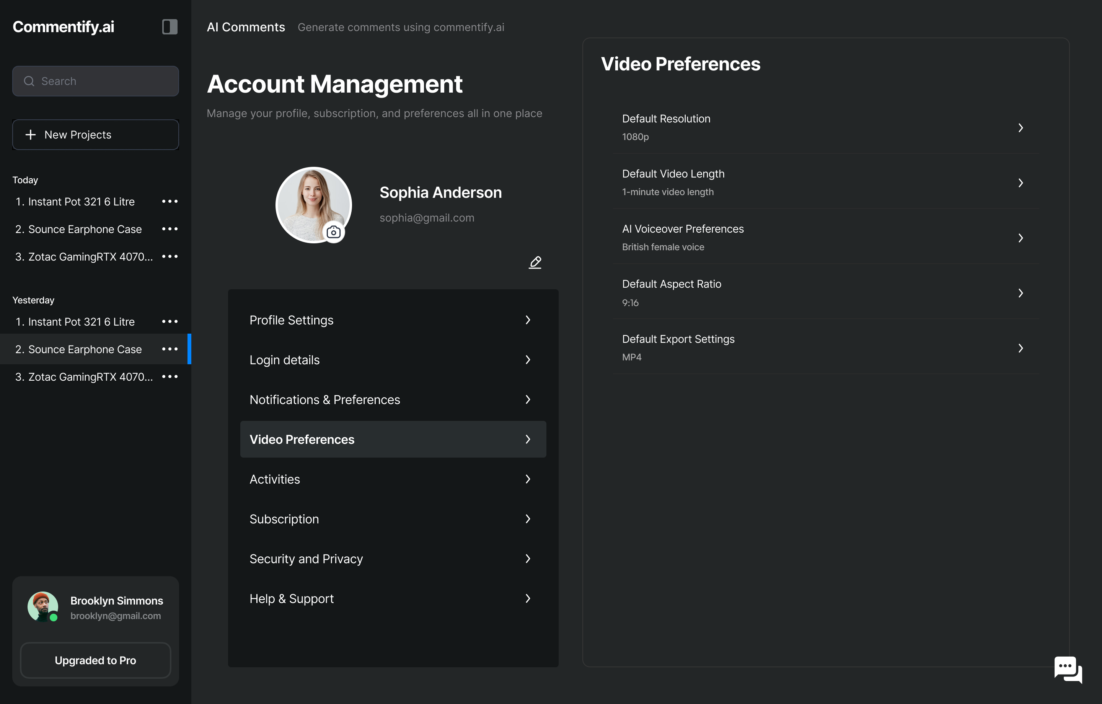This screenshot has width=1102, height=704.
Task: Click the plus icon next to New Projects
Action: (x=30, y=135)
